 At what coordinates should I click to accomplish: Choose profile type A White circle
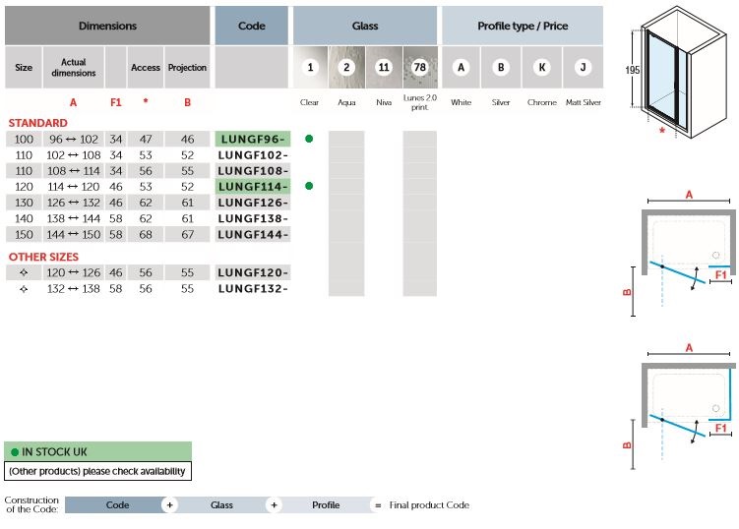(461, 68)
